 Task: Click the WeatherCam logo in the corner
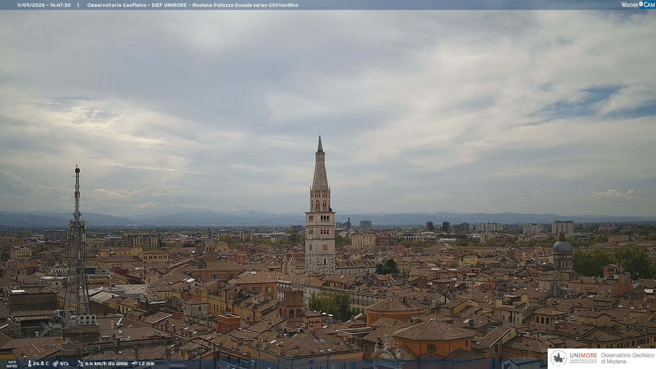638,5
